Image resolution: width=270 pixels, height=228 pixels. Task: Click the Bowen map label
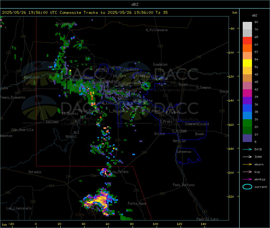(x=199, y=134)
